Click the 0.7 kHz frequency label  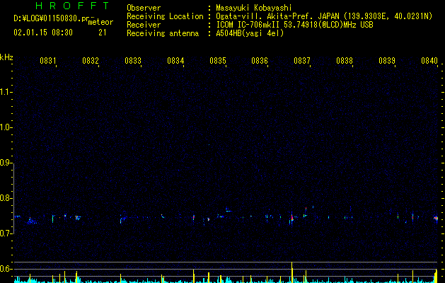coord(6,233)
